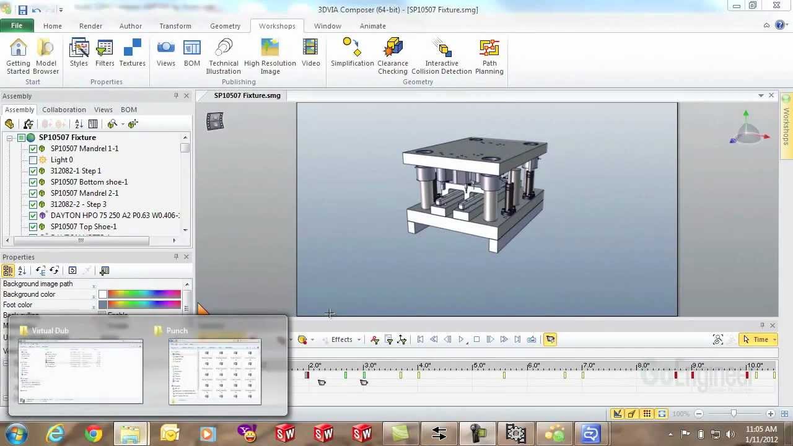The height and width of the screenshot is (446, 793).
Task: Open the search dropdown arrow in Assembly toolbar
Action: coord(122,124)
